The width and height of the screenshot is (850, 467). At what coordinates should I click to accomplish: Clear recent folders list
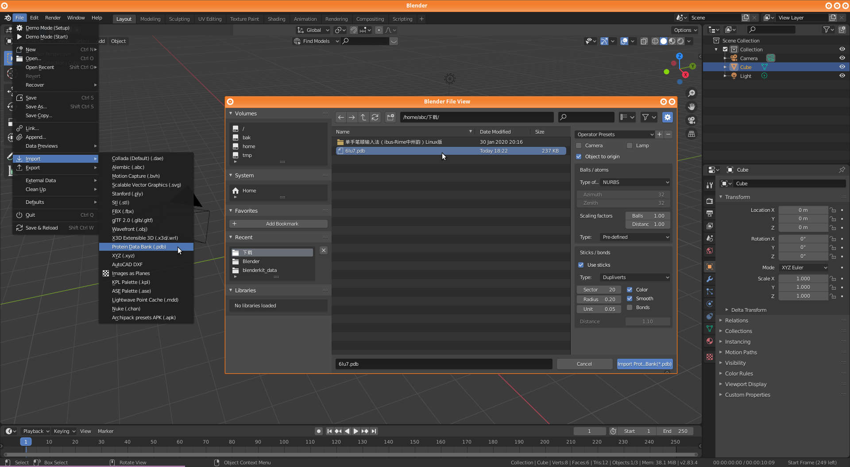pos(324,250)
